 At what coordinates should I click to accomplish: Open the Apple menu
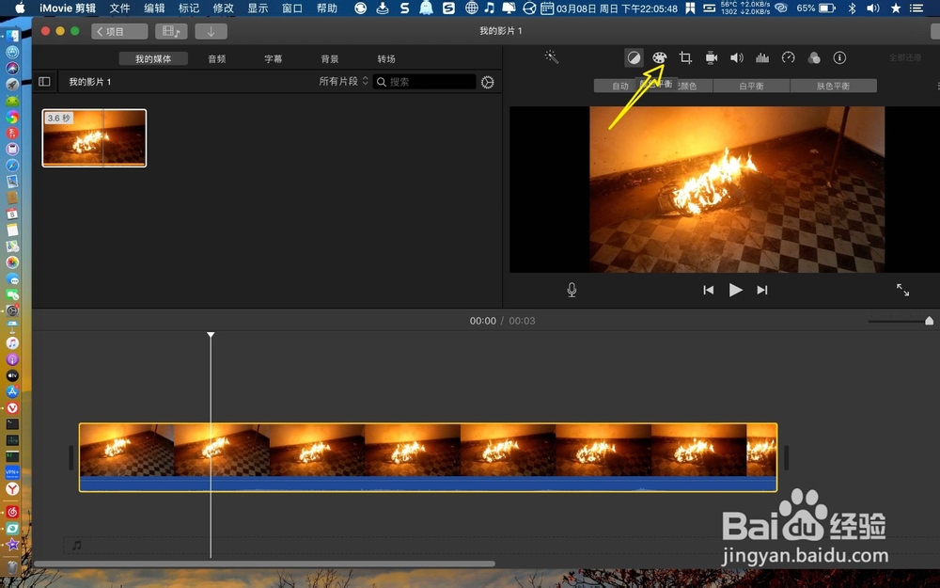20,8
